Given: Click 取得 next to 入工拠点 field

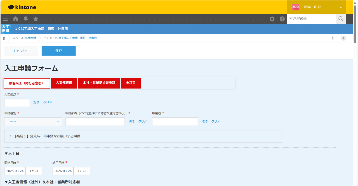Looking at the screenshot, I should [x=36, y=103].
